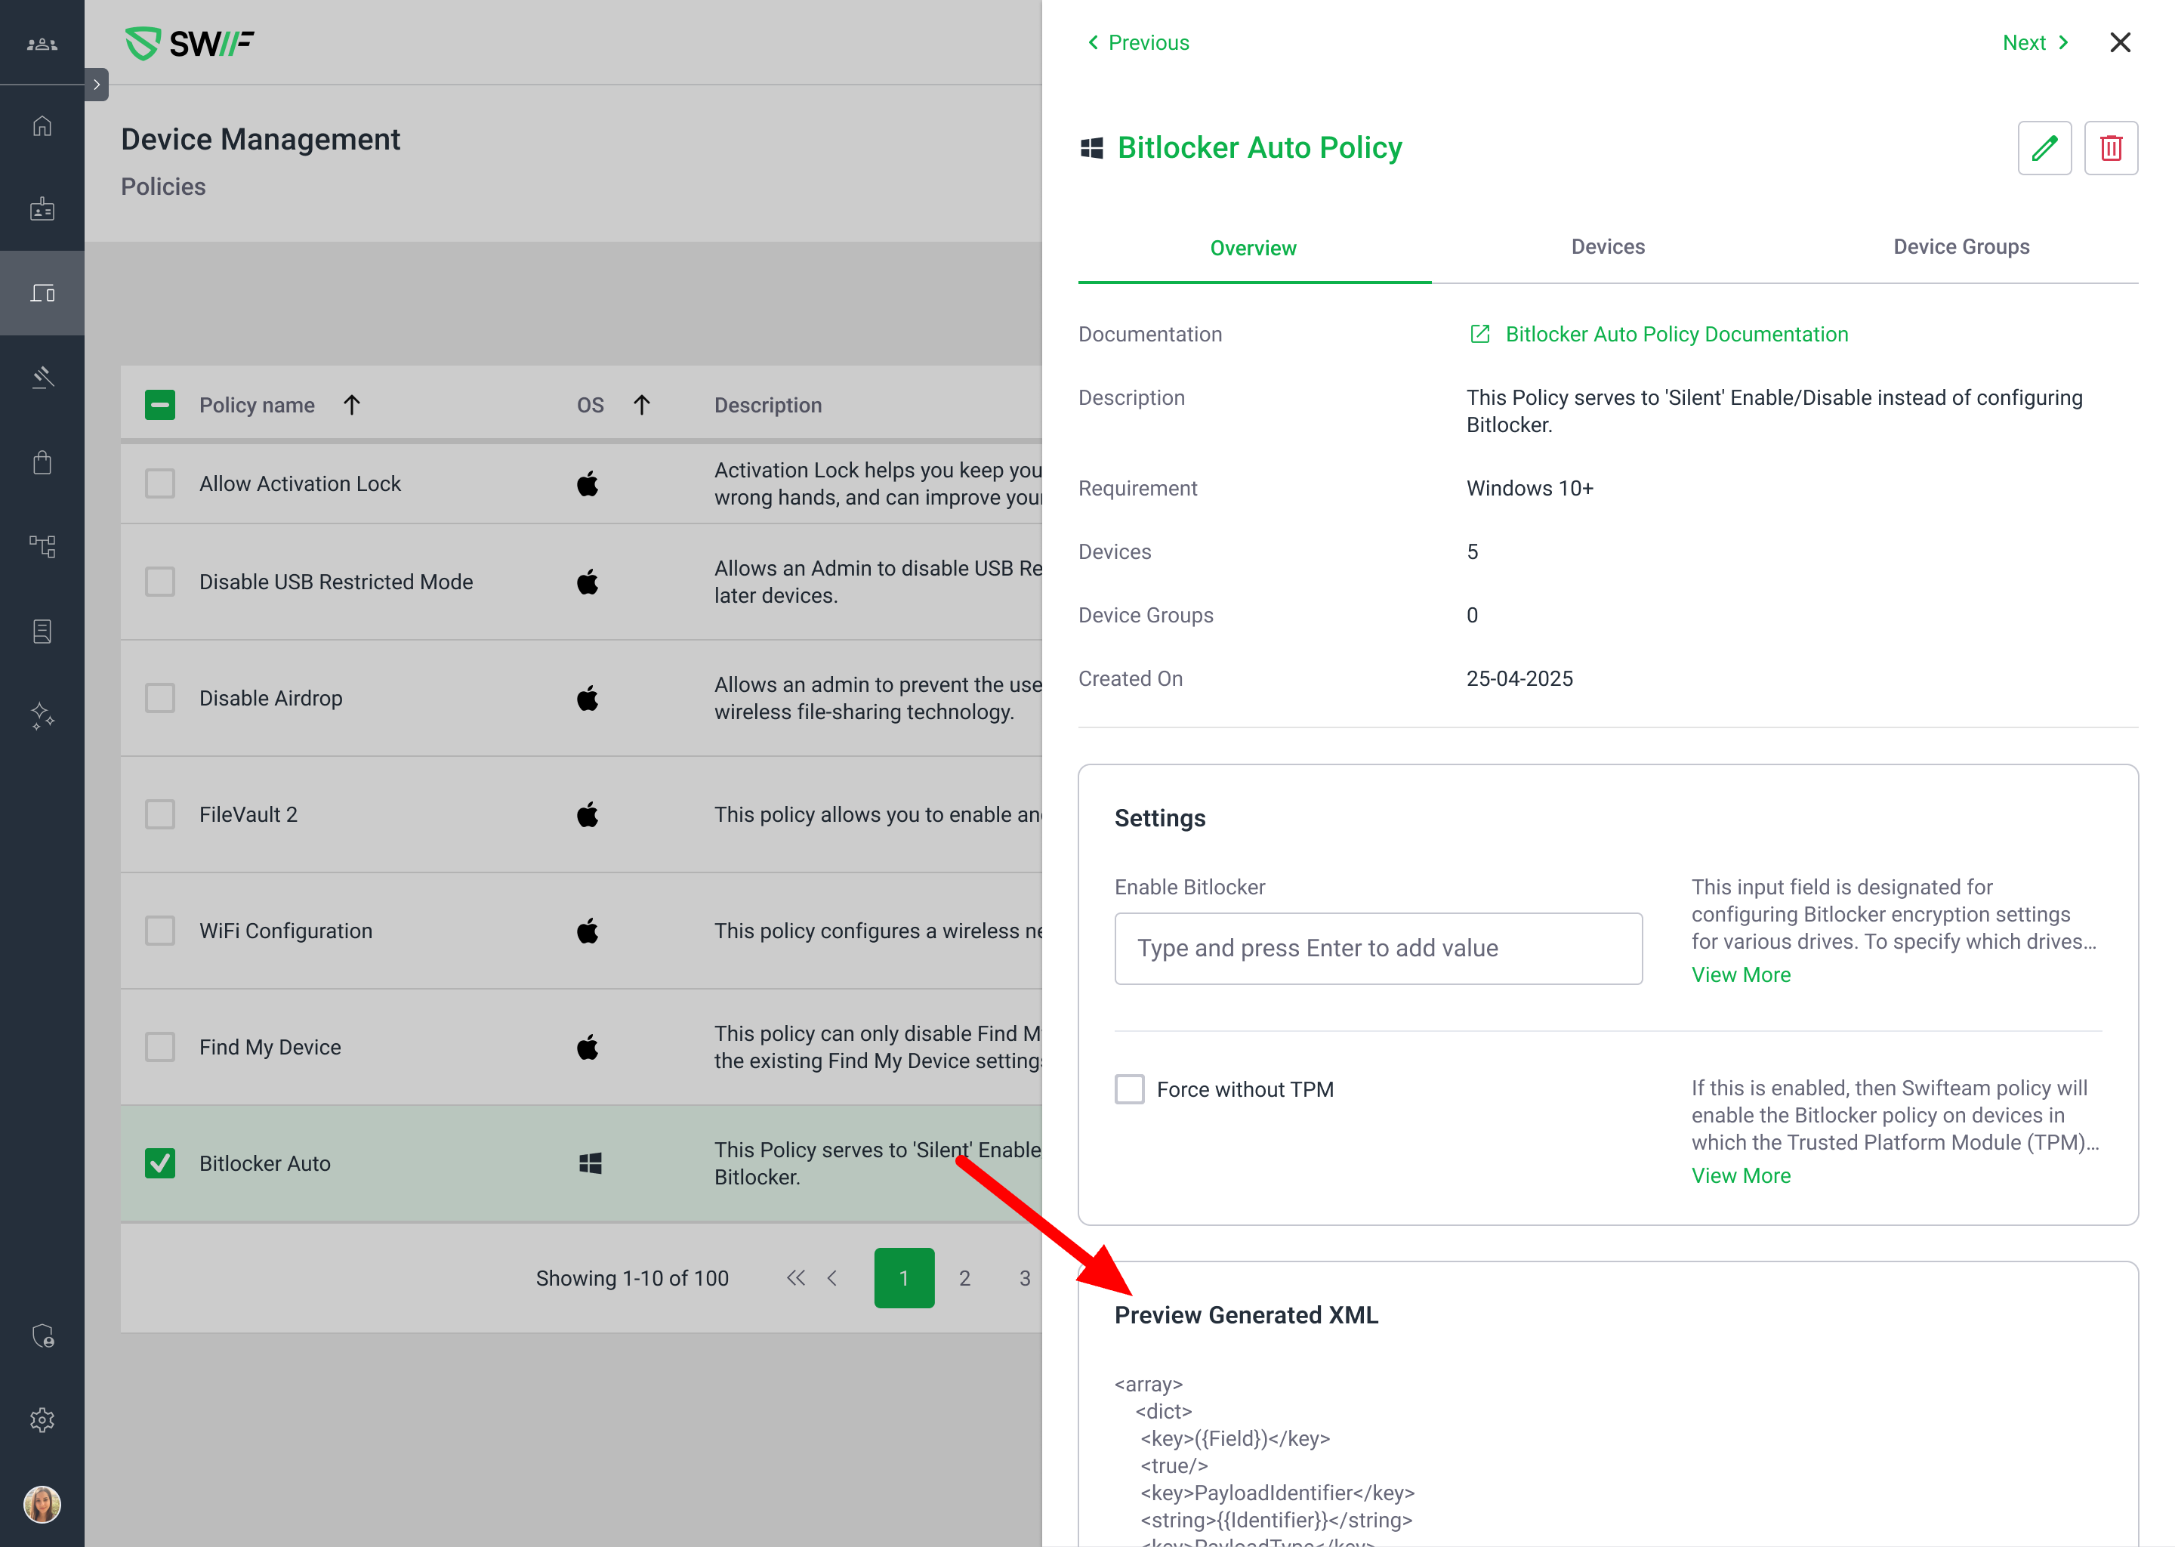Open external Bitlocker Auto Policy Documentation link
The width and height of the screenshot is (2175, 1547).
click(1675, 335)
